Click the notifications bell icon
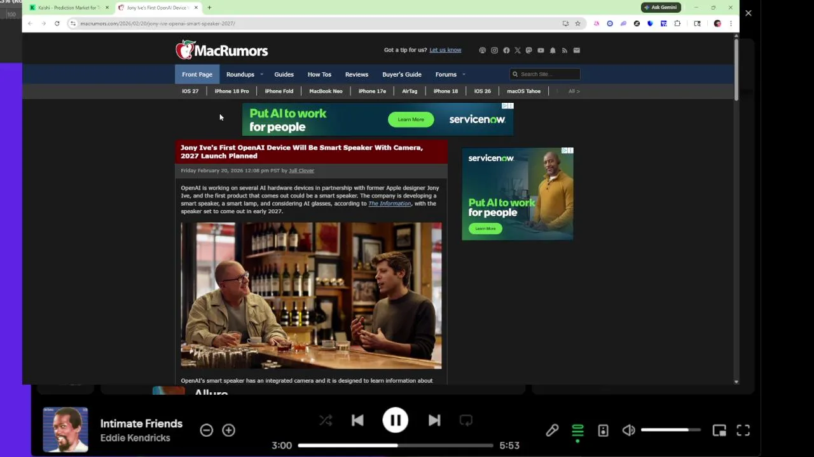 (553, 50)
